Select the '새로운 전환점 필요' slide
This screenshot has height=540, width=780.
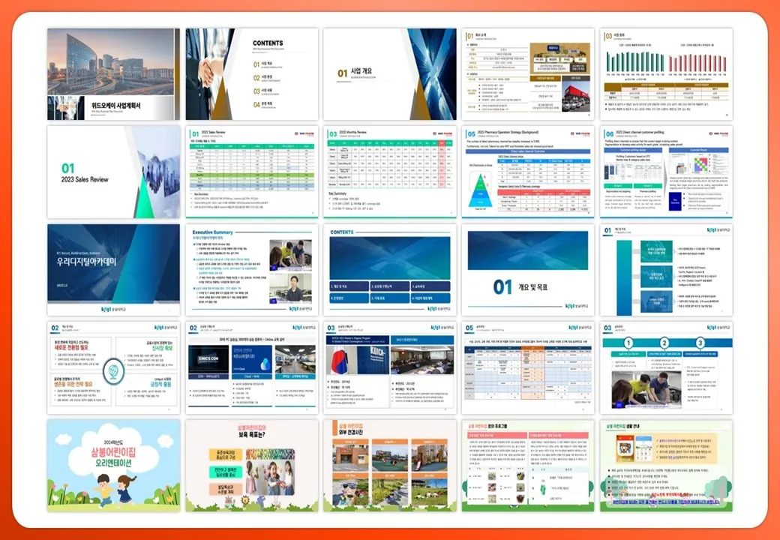tap(113, 367)
